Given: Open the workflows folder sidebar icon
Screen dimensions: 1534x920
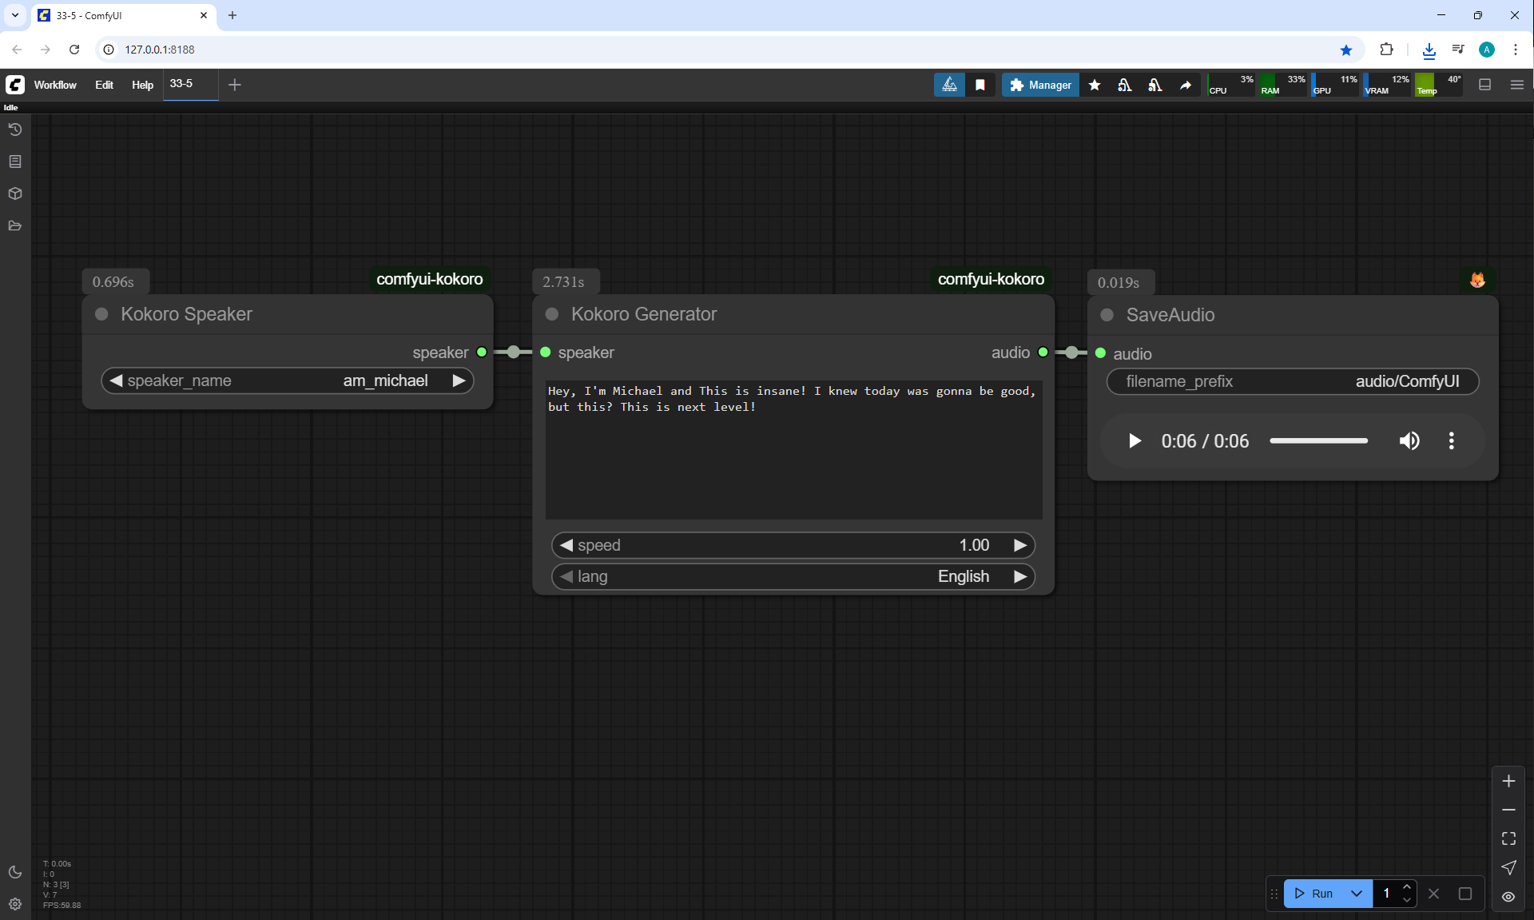Looking at the screenshot, I should (x=15, y=225).
